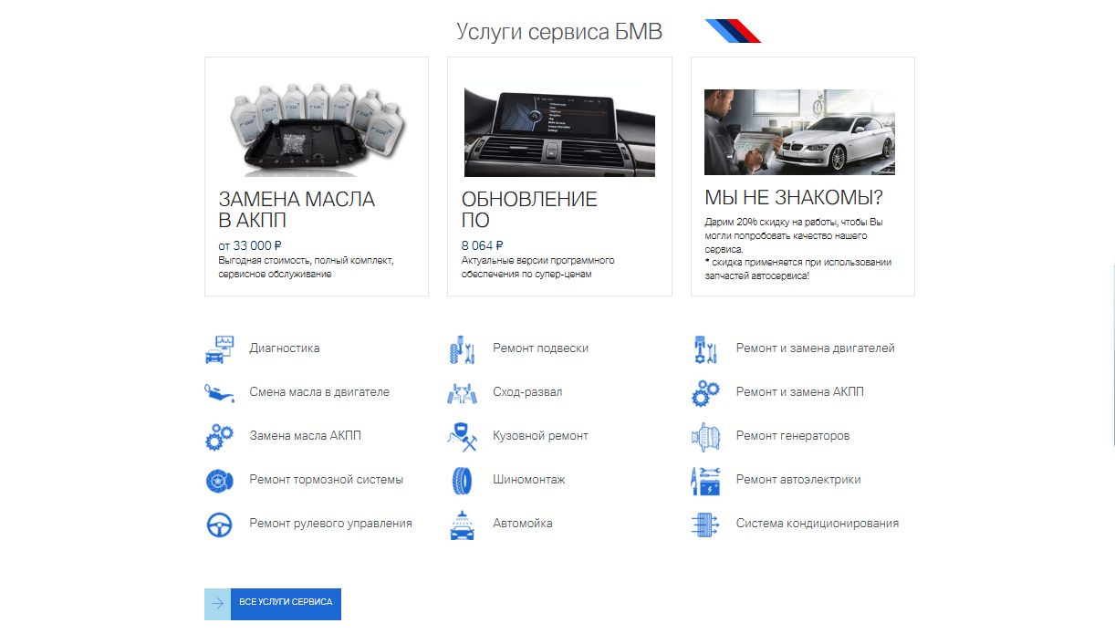
Task: Click the wheel alignment icon beside Сход-развал
Action: 463,392
